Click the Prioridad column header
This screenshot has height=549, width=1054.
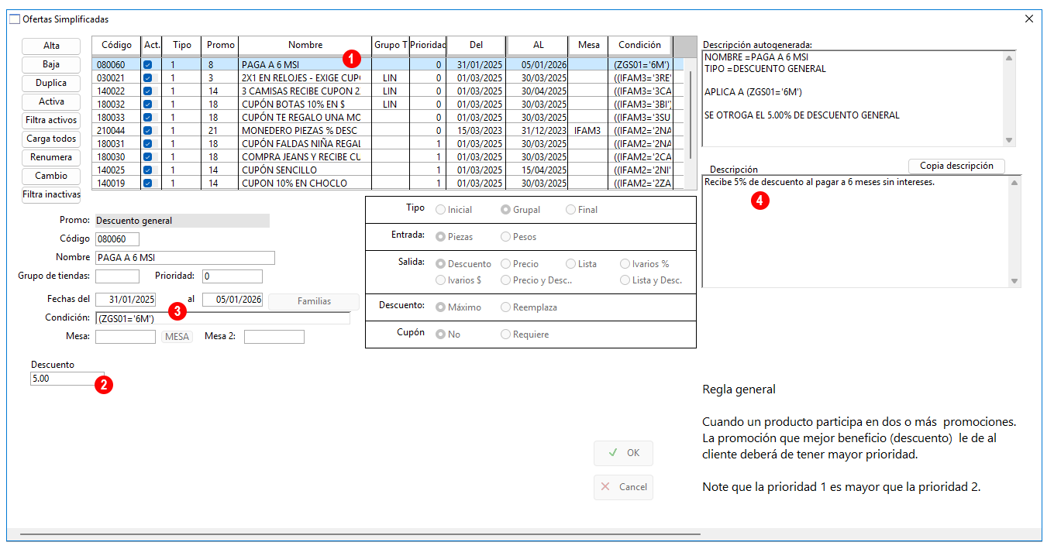click(428, 46)
